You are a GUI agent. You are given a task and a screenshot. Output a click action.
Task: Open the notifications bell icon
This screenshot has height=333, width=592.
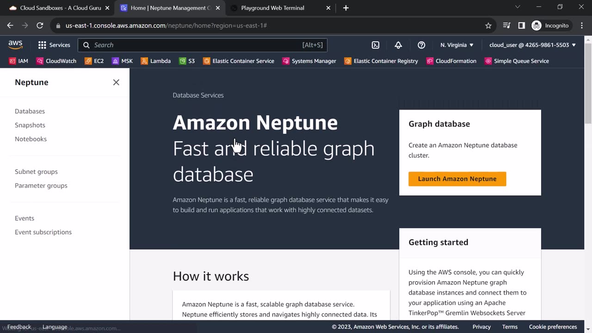(x=398, y=45)
